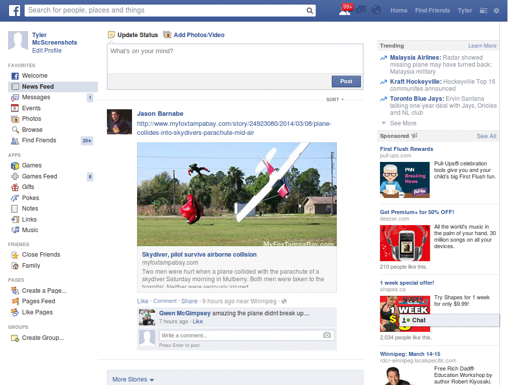Click the Links icon
This screenshot has width=514, height=385.
[15, 220]
